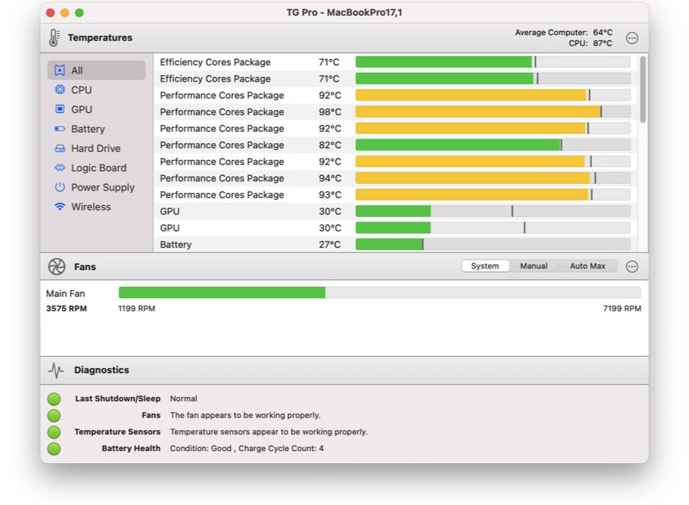
Task: Click the Main Fan label
Action: click(x=66, y=294)
